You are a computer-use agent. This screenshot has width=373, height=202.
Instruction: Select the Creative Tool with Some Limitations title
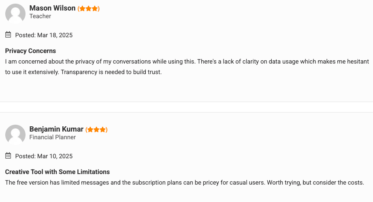click(x=58, y=172)
